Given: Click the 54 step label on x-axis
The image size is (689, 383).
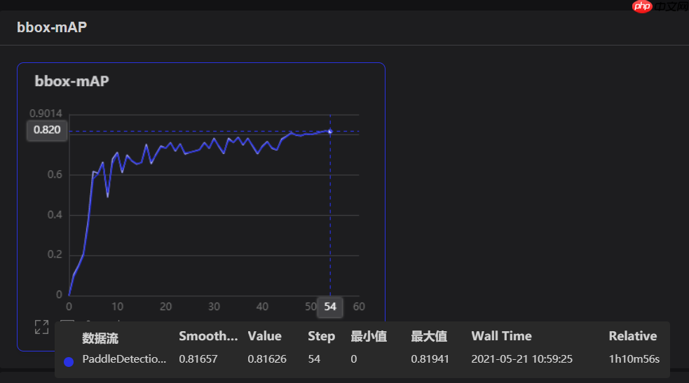Looking at the screenshot, I should coord(330,306).
